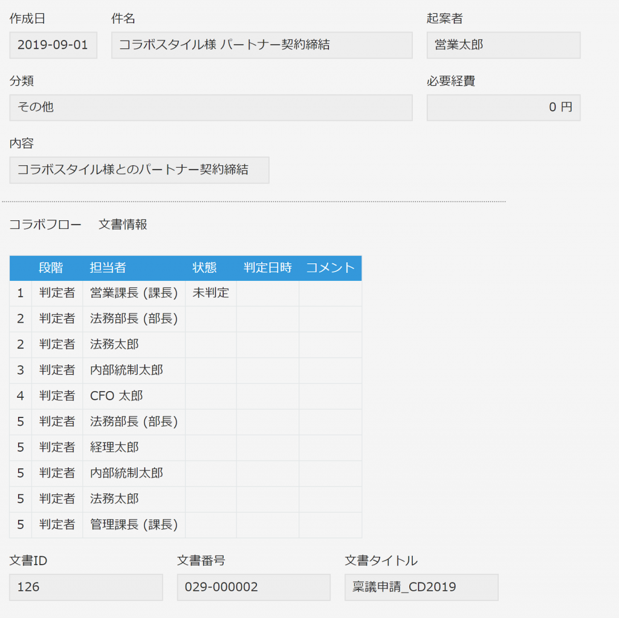Click the 文書番号 field 029-000002
The image size is (619, 618).
pos(253,587)
